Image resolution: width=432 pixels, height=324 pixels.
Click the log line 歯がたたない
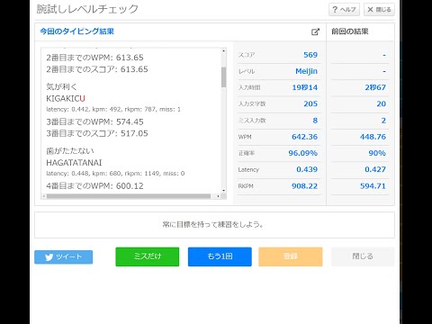tap(70, 151)
